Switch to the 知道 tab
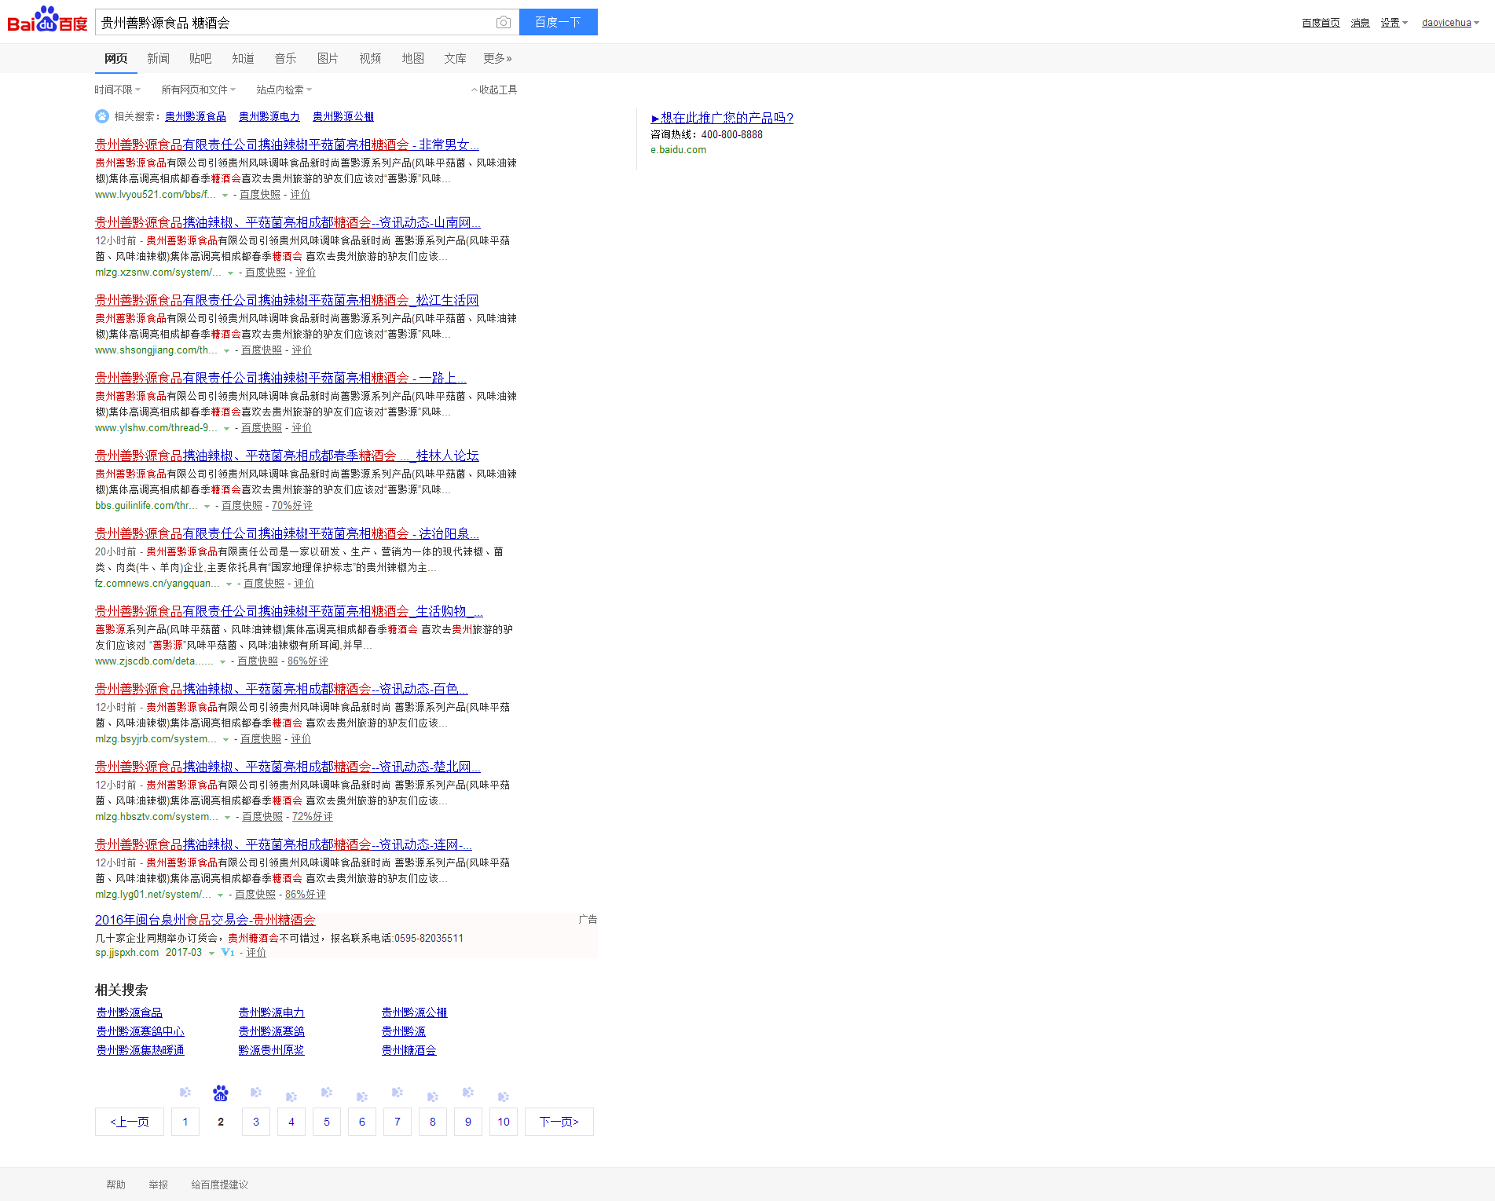The height and width of the screenshot is (1201, 1495). [x=243, y=58]
